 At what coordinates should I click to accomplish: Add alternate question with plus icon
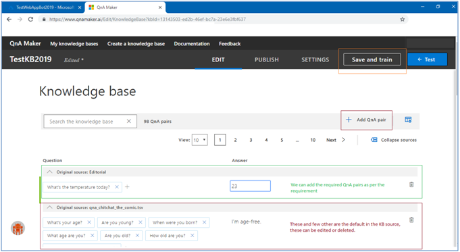tap(127, 187)
